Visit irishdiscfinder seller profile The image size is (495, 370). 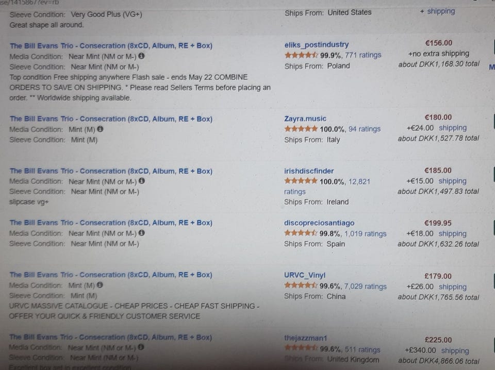[x=309, y=171]
